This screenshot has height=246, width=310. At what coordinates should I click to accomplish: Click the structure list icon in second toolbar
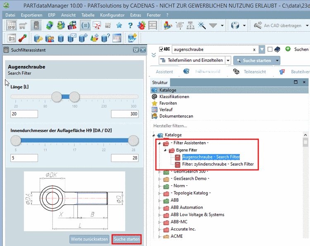(12, 38)
